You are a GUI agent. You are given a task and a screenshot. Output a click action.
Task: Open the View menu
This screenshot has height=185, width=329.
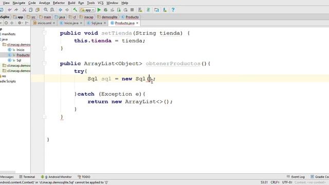pyautogui.click(x=6, y=3)
